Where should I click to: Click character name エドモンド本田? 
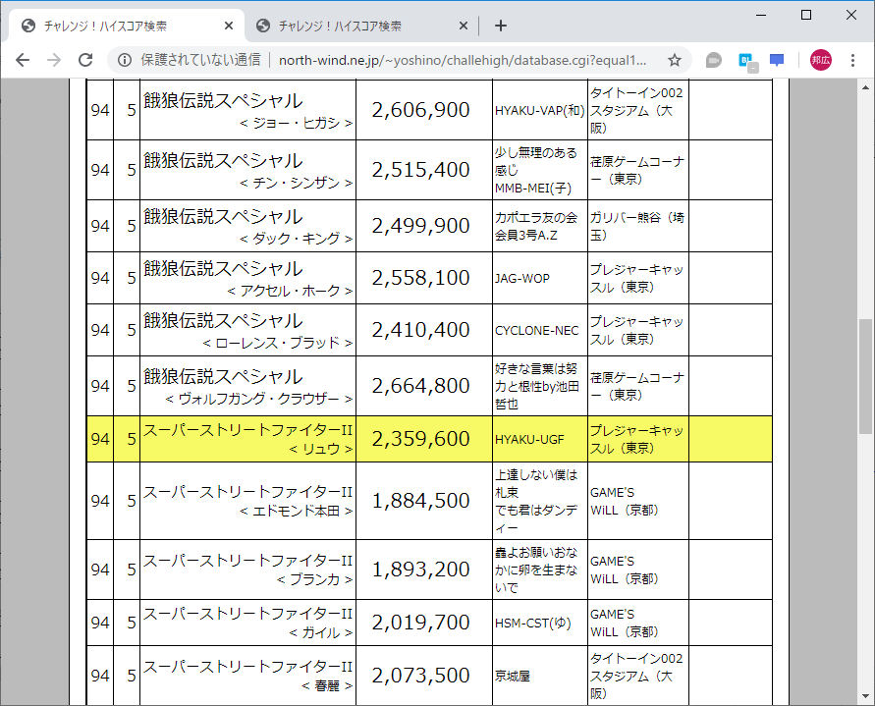pos(296,511)
